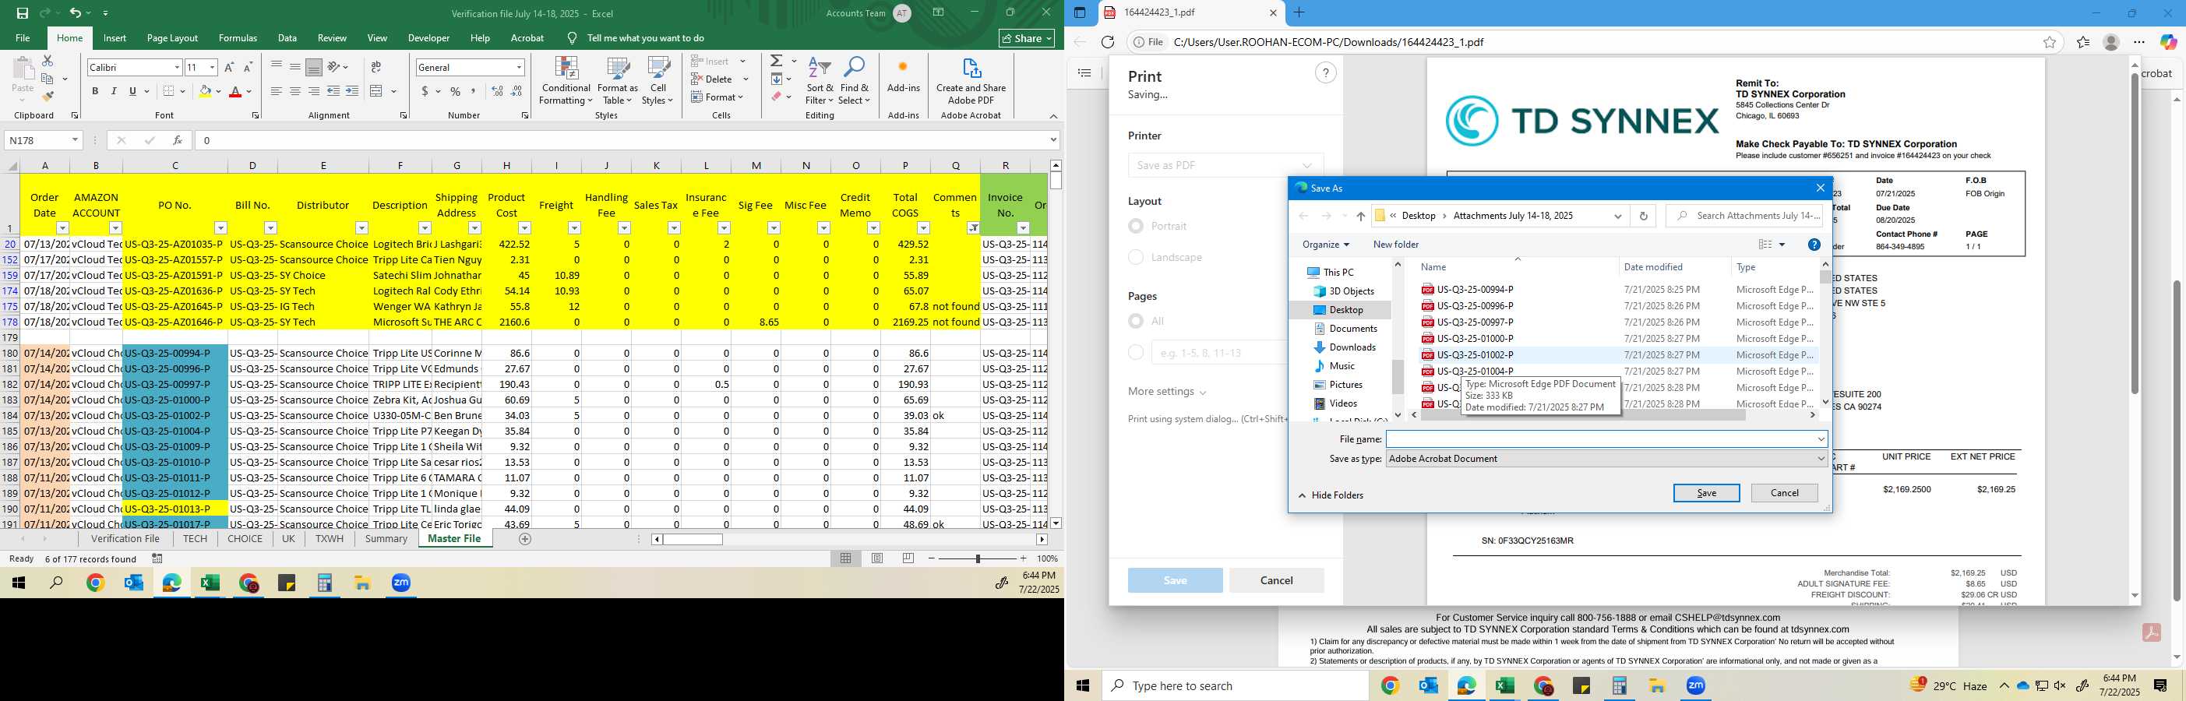This screenshot has height=701, width=2186.
Task: Click Save in the Save As dialog
Action: 1705,493
